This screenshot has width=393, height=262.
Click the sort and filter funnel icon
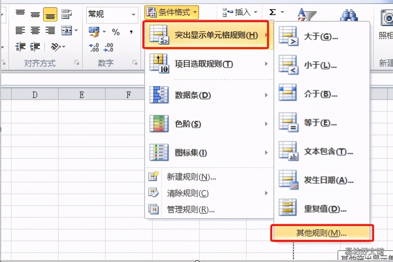coord(307,15)
